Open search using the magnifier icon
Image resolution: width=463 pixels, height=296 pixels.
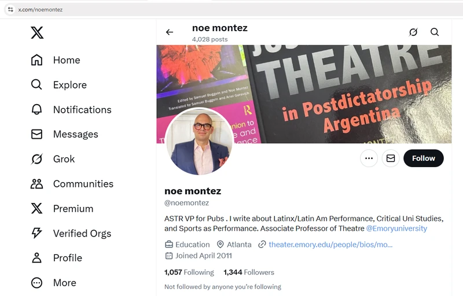[435, 32]
